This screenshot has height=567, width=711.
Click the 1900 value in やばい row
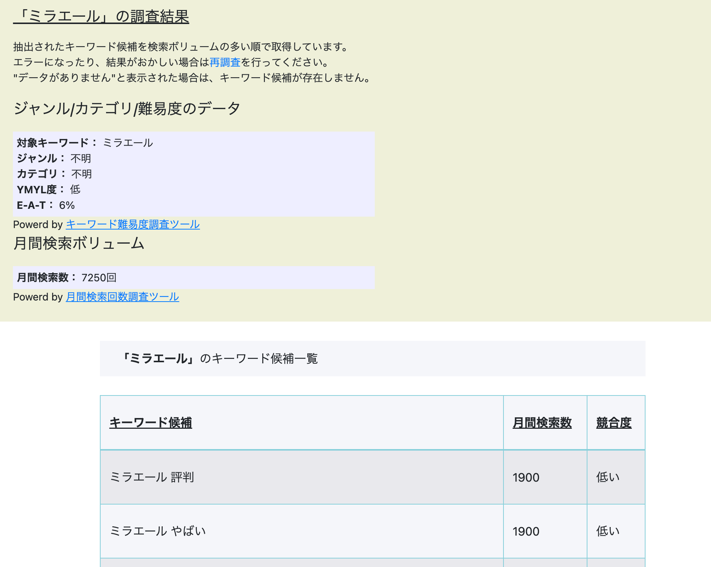click(526, 532)
